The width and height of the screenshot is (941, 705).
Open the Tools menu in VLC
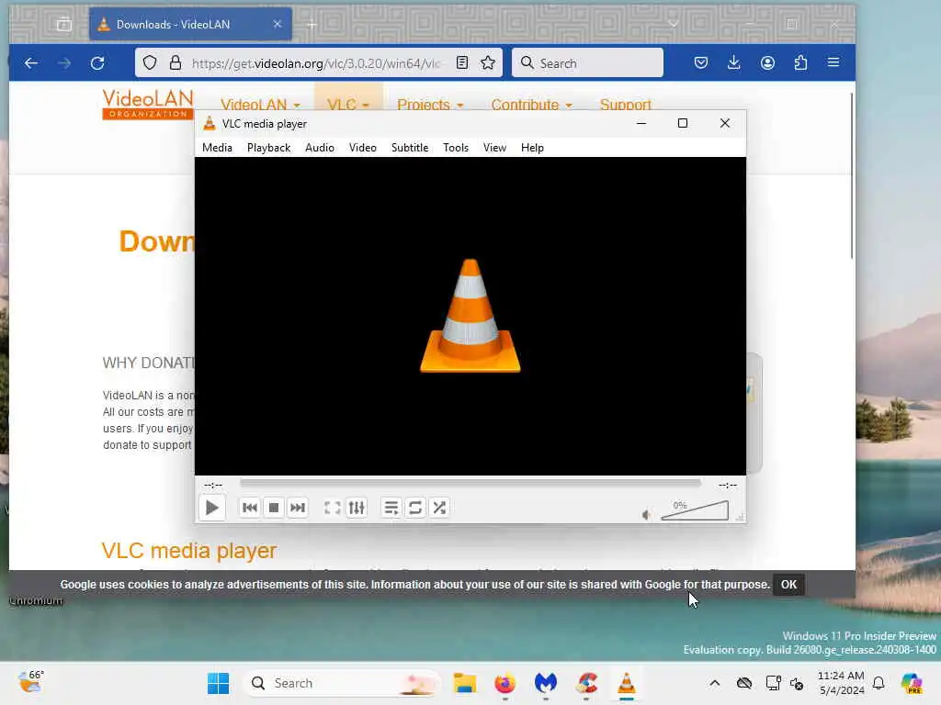456,148
